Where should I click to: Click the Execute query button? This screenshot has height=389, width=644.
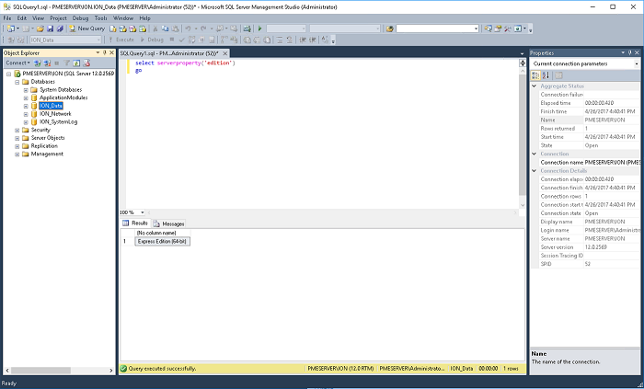point(121,40)
